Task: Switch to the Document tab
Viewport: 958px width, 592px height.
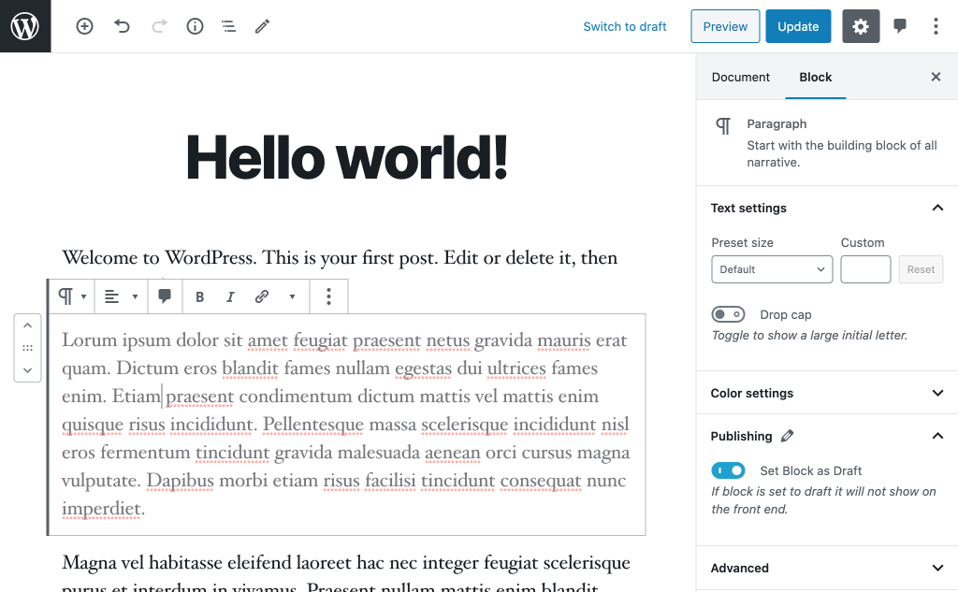Action: point(741,77)
